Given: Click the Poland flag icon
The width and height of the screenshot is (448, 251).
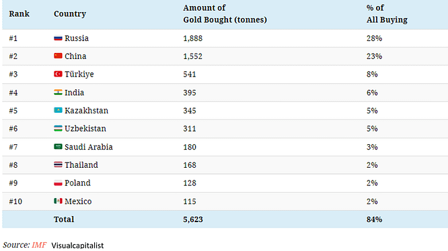Looking at the screenshot, I should (58, 183).
